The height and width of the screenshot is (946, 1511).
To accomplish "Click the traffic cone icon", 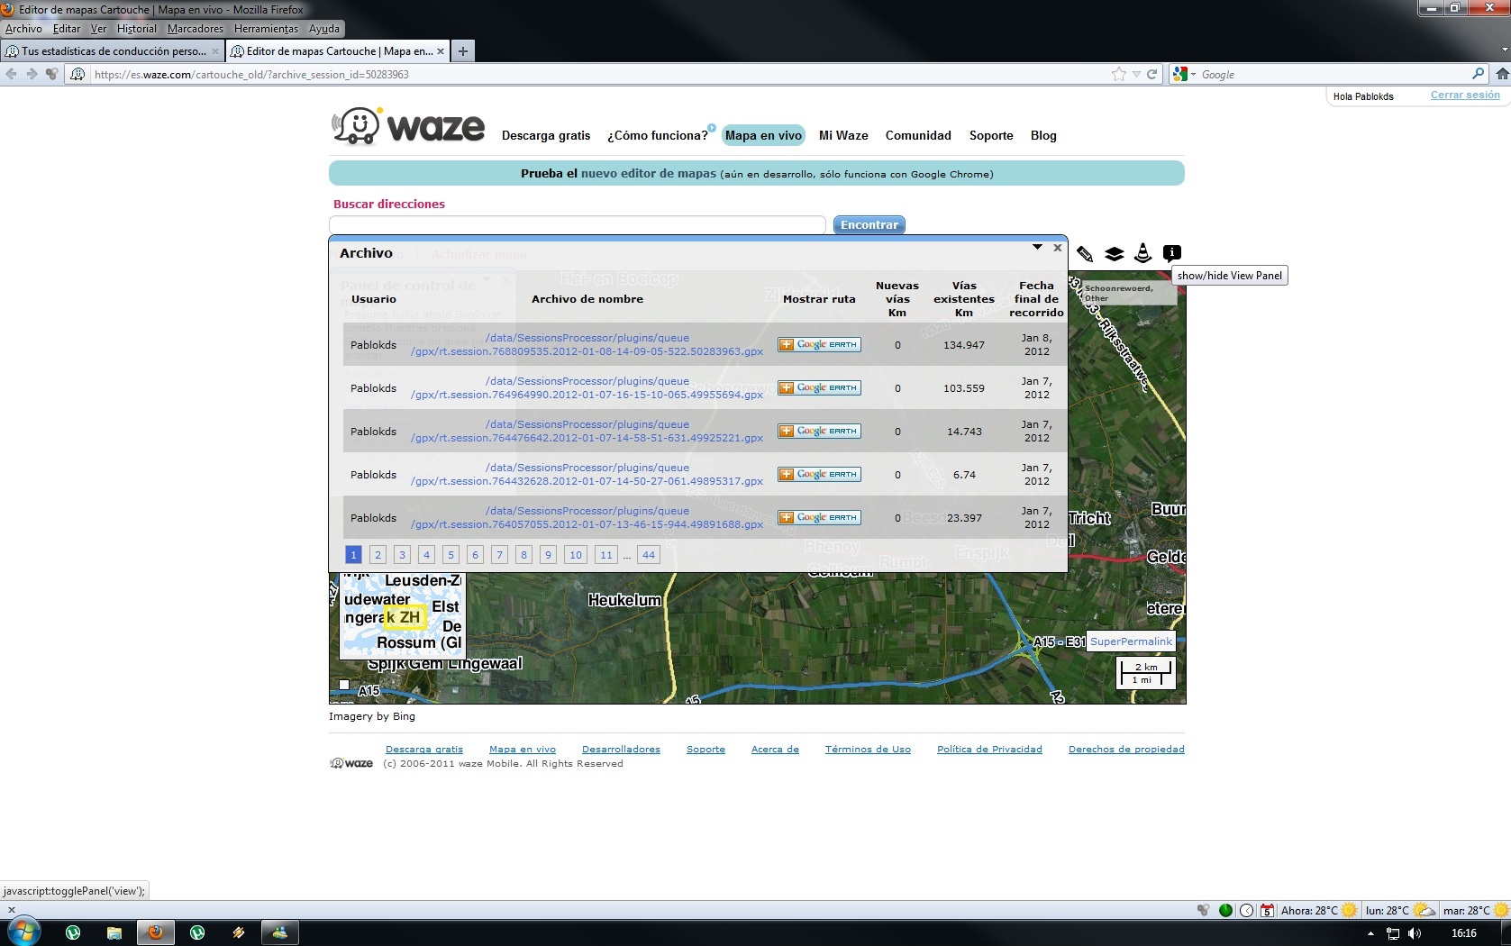I will [x=1142, y=253].
